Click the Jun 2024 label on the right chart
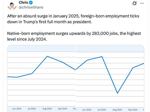150x112 pixels. click(87, 110)
